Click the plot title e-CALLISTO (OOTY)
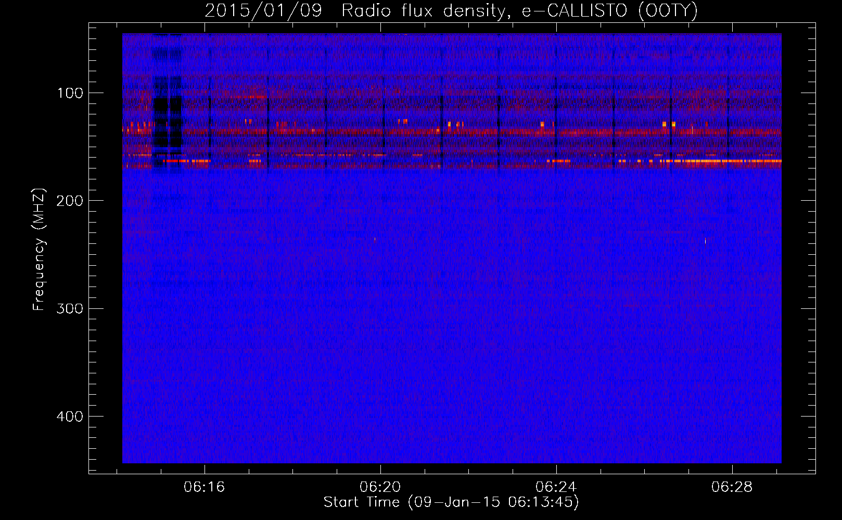This screenshot has width=842, height=520. click(610, 10)
